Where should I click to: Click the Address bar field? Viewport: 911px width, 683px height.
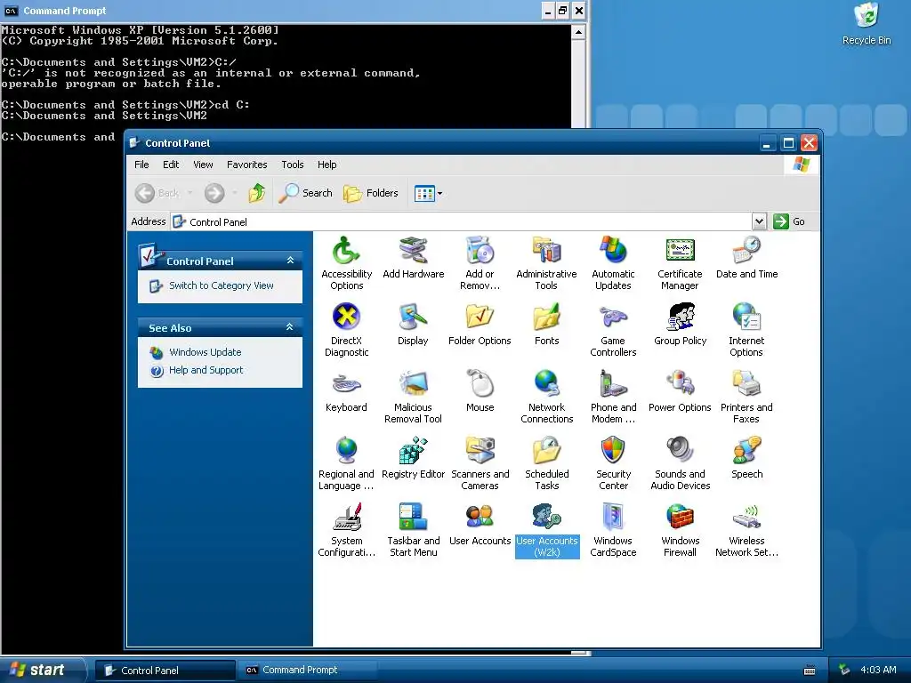coord(463,221)
